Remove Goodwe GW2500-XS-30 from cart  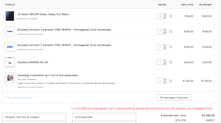pyautogui.click(x=170, y=62)
